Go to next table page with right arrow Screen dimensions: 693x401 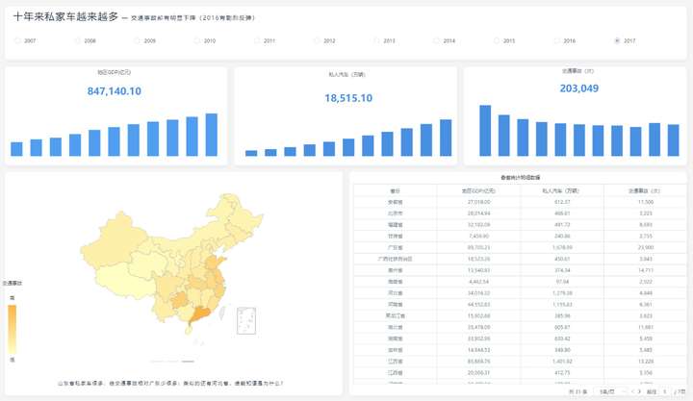tap(639, 391)
